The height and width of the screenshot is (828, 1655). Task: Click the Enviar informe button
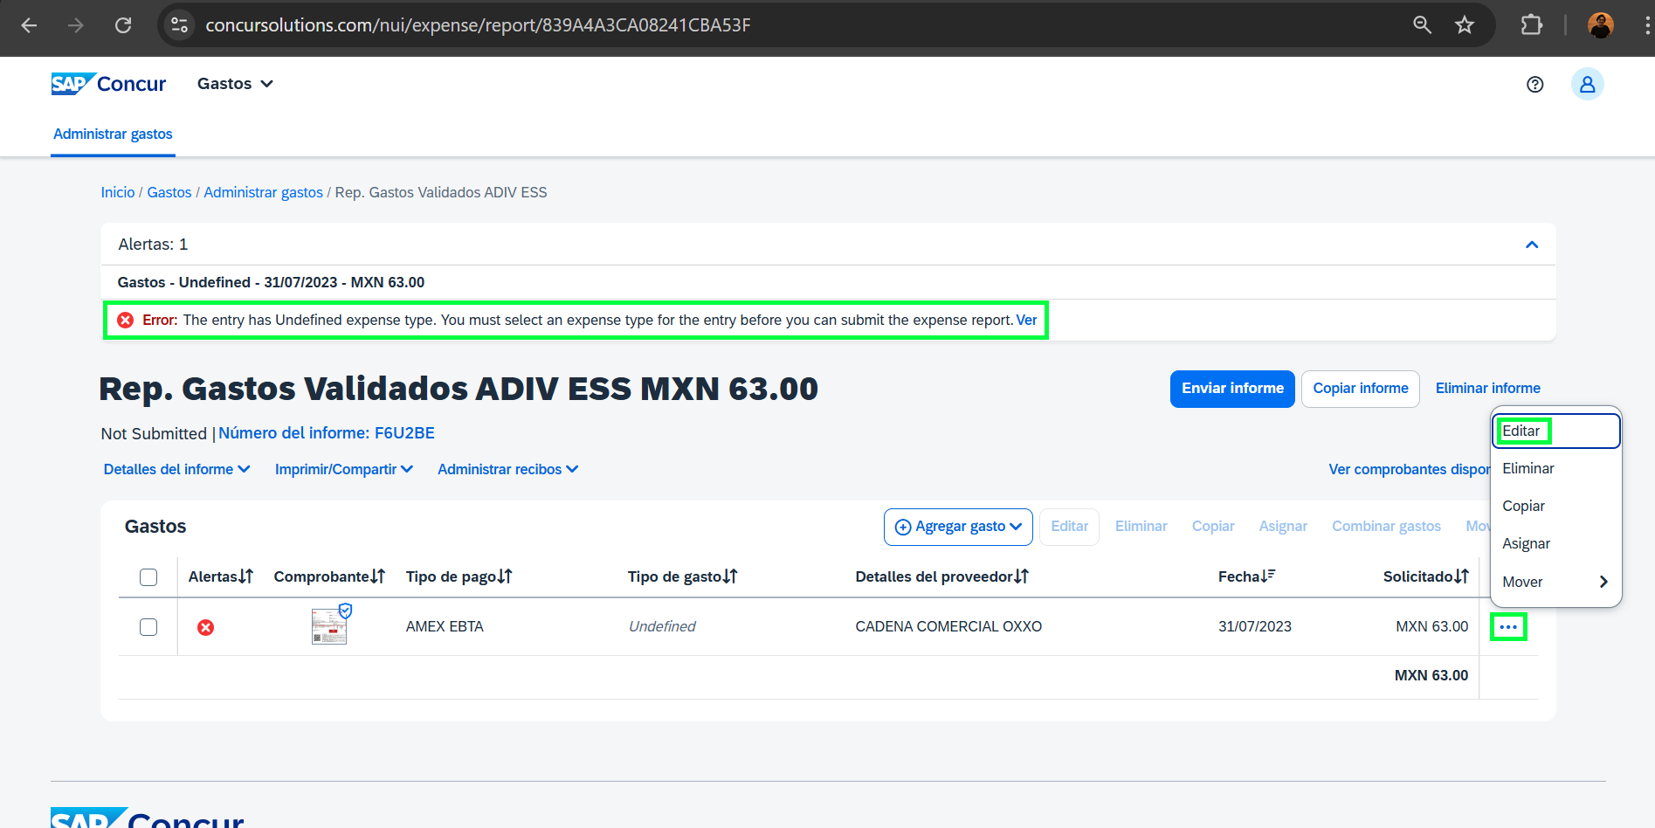pyautogui.click(x=1232, y=389)
